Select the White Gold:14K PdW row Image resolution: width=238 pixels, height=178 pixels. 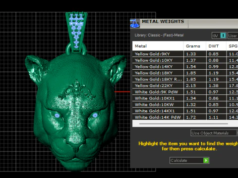[x=185, y=117]
